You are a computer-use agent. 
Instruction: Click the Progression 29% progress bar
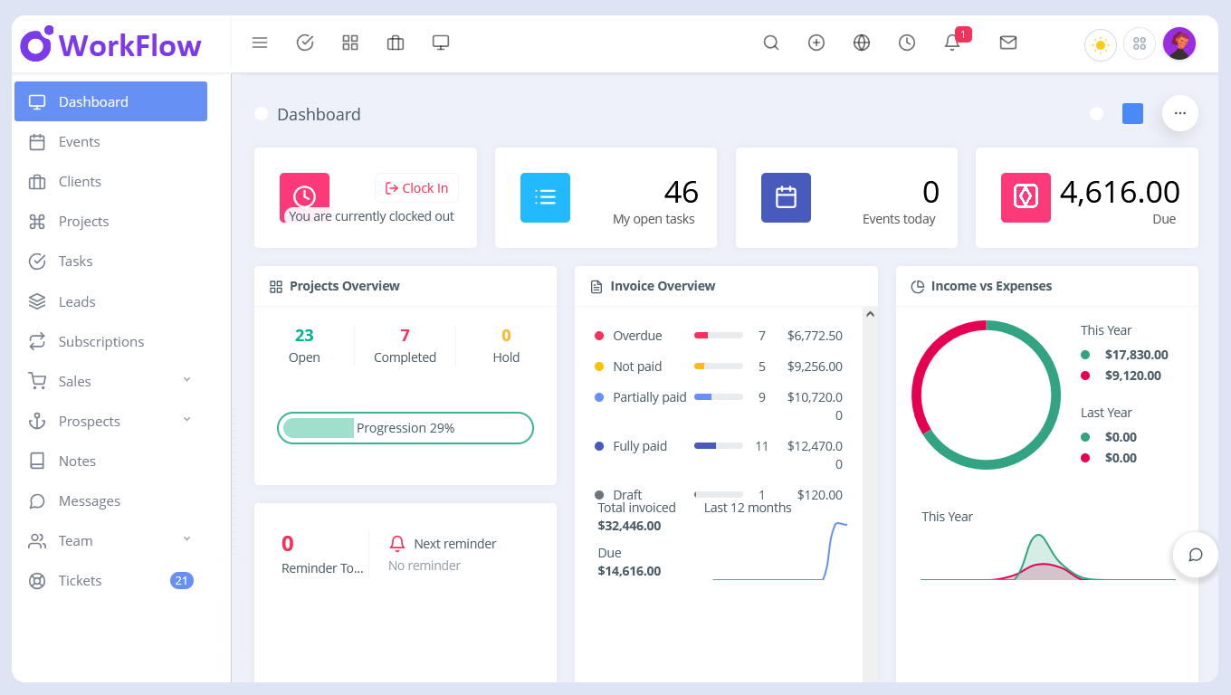(x=405, y=427)
